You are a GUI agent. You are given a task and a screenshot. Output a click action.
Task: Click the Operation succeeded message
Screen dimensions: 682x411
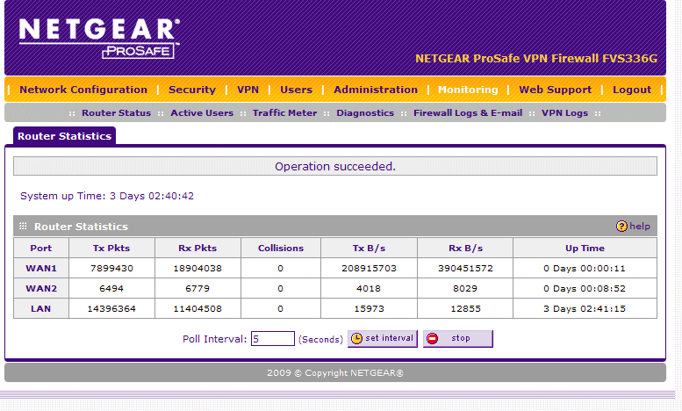tap(335, 166)
